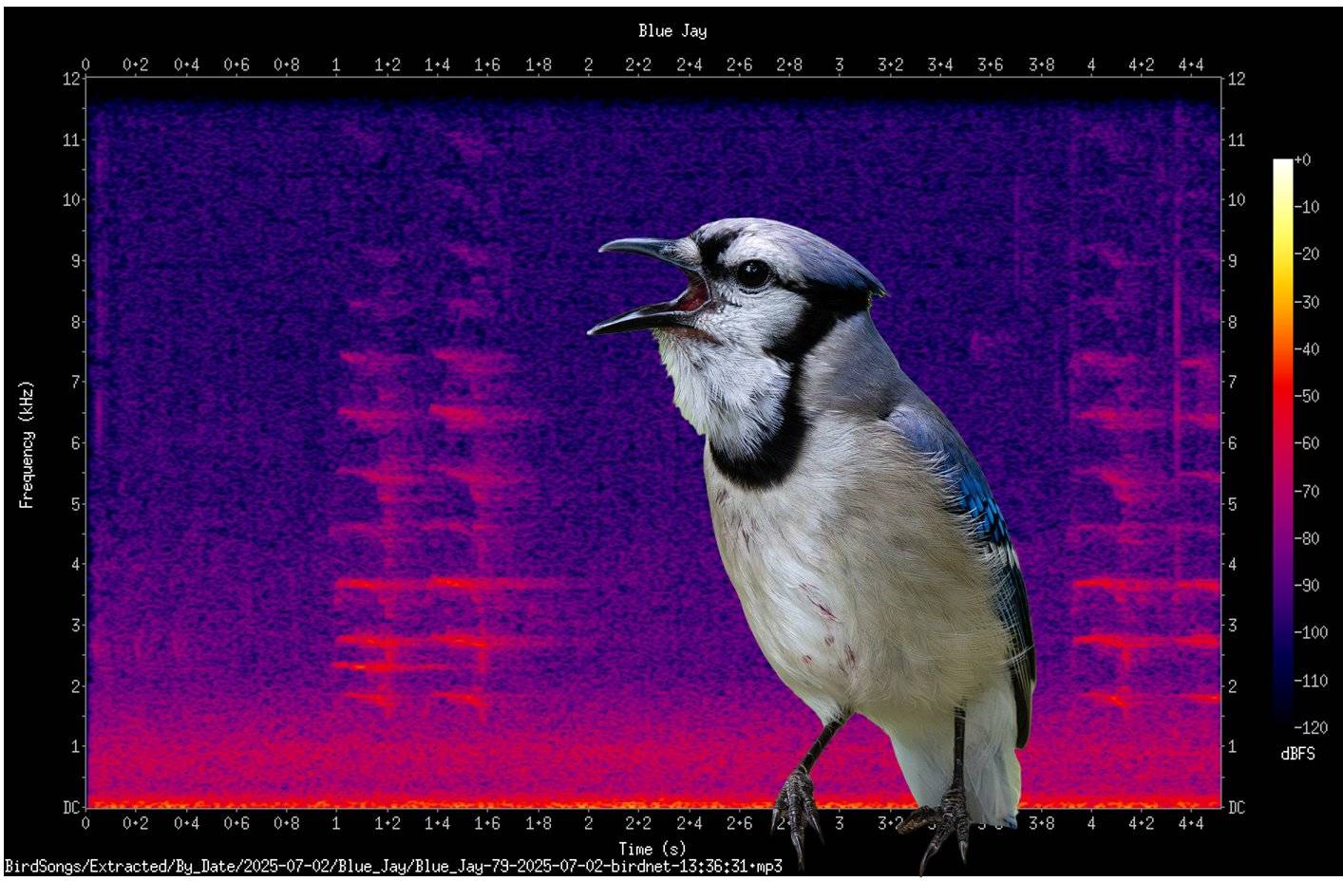Click the -50 value on dBFS scale
Viewport: 1343px width, 881px height.
pyautogui.click(x=1308, y=396)
